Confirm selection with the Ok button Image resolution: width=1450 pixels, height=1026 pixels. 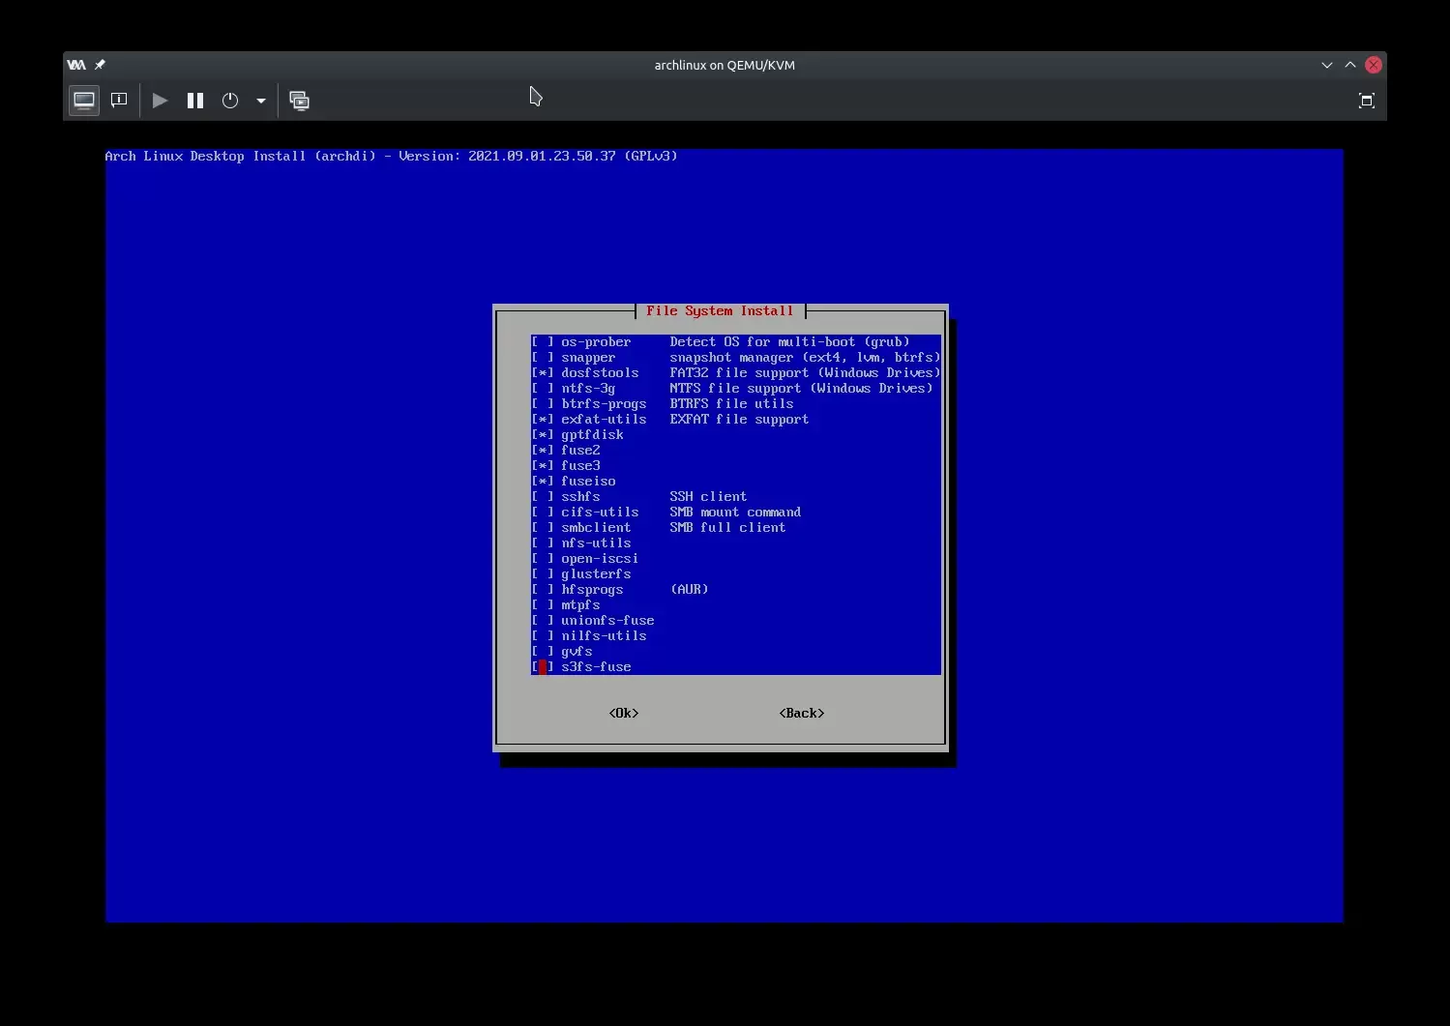click(624, 714)
